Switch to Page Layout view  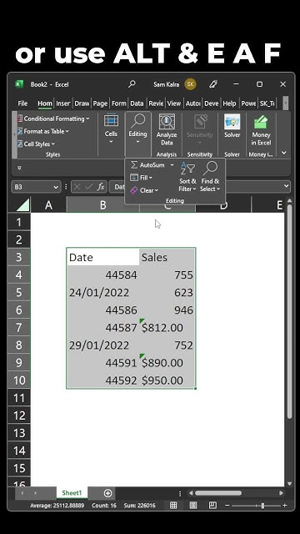pyautogui.click(x=193, y=506)
